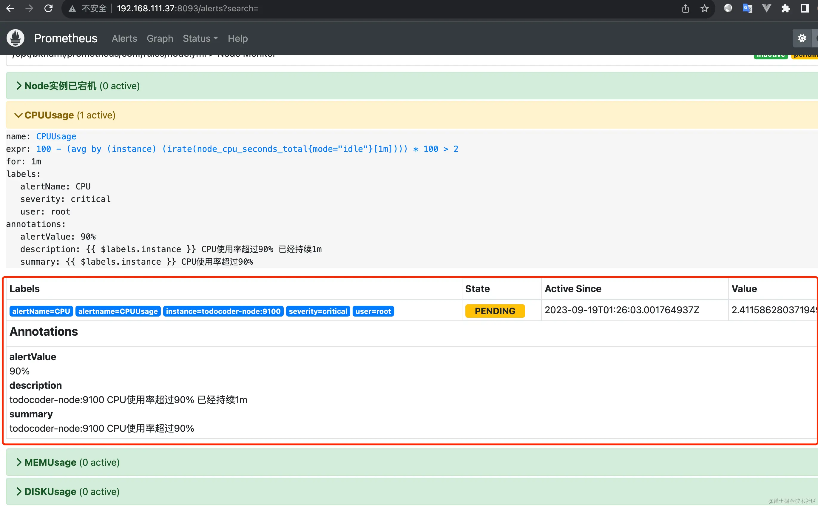Click the alertName=CPU label badge

[x=41, y=311]
